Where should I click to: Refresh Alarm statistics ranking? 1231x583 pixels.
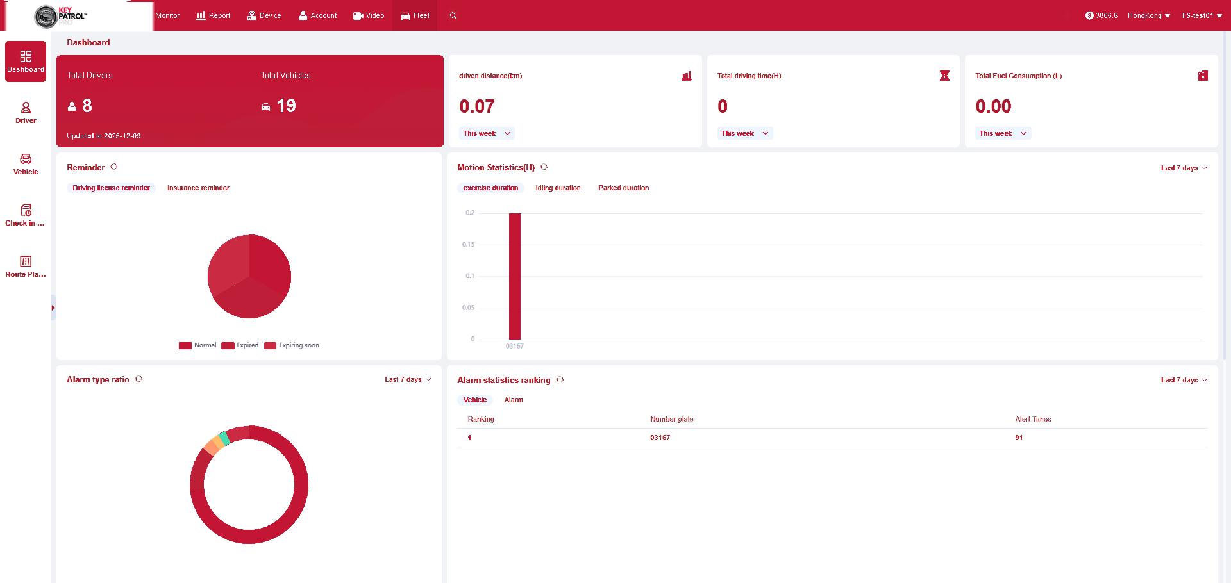[x=560, y=380]
